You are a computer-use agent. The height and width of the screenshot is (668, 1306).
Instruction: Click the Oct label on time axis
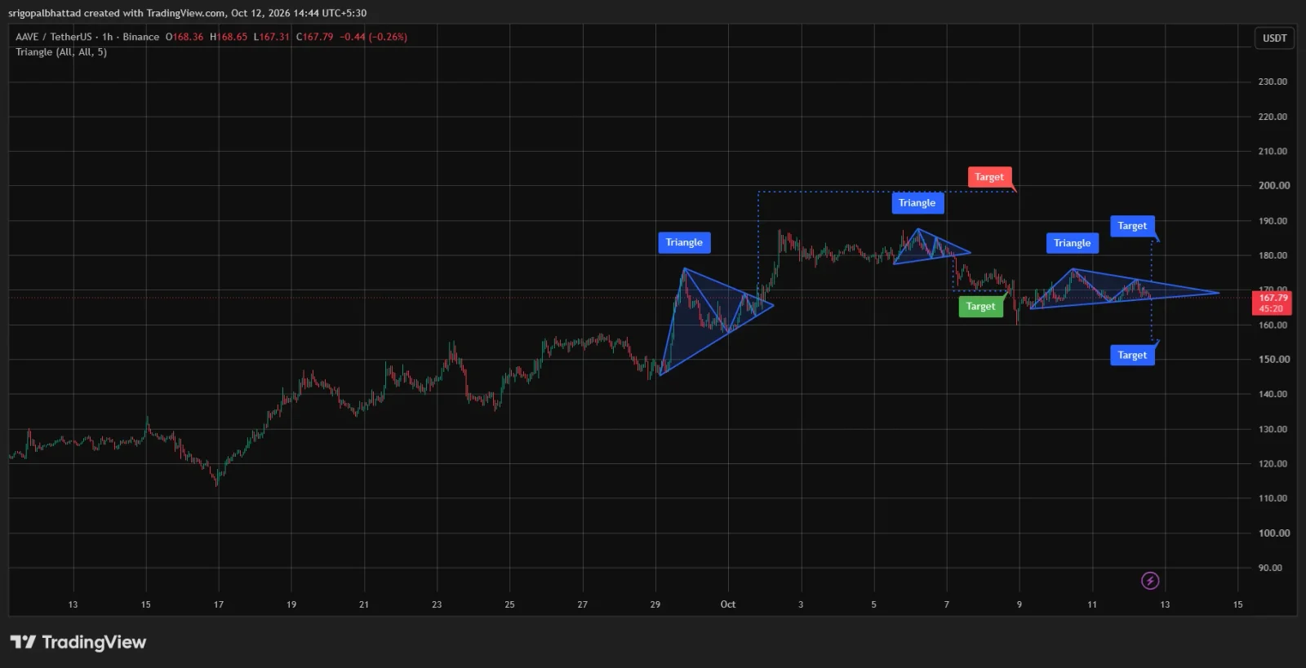point(728,604)
